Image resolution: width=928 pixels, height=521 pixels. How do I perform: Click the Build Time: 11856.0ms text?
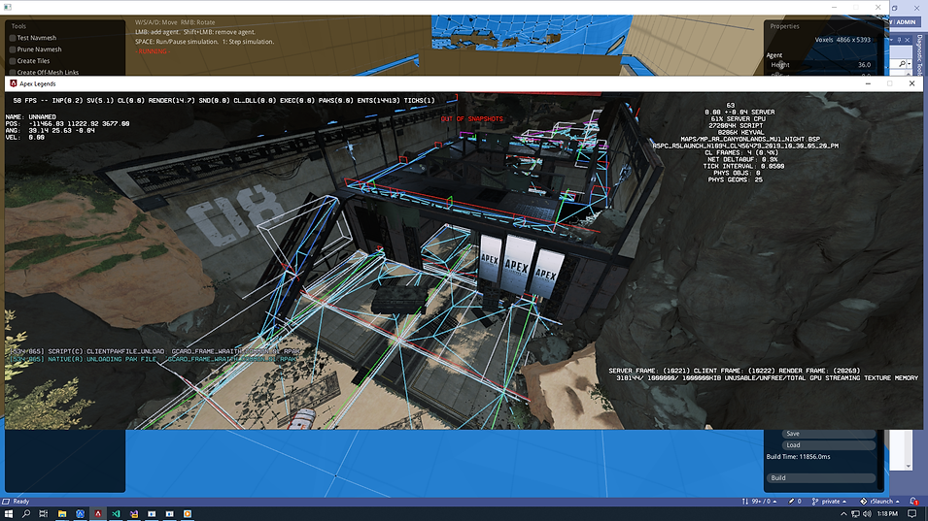(799, 457)
